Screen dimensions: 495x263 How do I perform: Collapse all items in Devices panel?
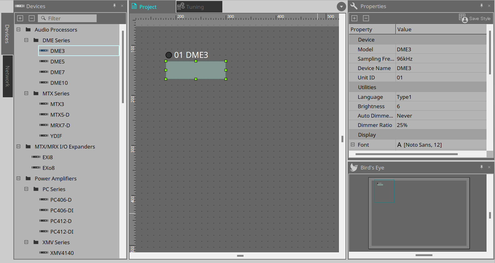point(32,18)
